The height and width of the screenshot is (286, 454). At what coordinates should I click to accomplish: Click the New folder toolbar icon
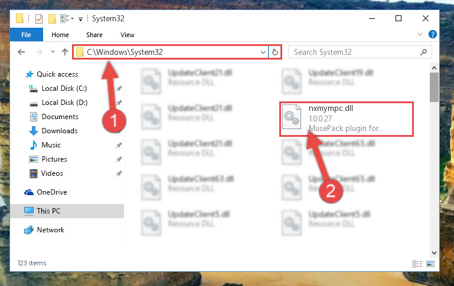coord(52,19)
